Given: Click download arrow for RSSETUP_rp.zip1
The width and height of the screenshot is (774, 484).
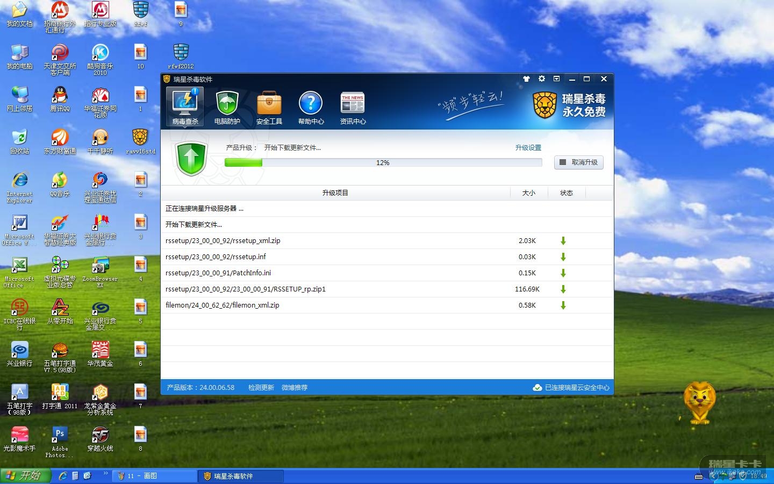Looking at the screenshot, I should pyautogui.click(x=563, y=289).
